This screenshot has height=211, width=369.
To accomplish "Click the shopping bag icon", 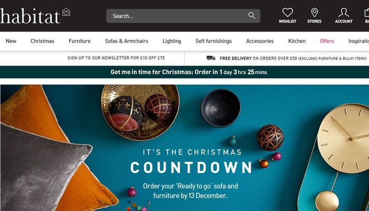I will 367,13.
